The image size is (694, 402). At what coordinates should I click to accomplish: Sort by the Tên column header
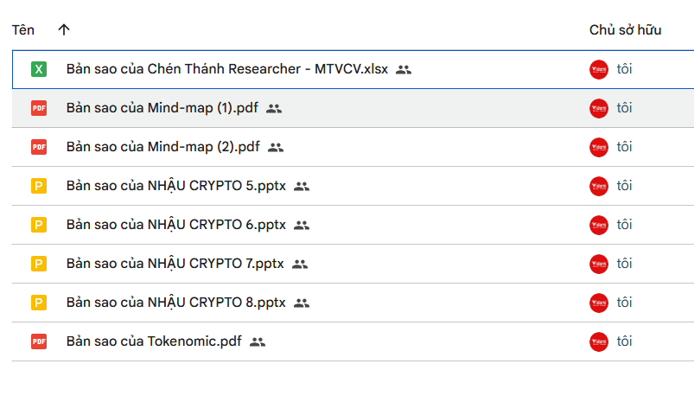pyautogui.click(x=23, y=30)
